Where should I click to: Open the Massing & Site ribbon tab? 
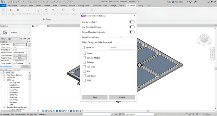tap(83, 6)
